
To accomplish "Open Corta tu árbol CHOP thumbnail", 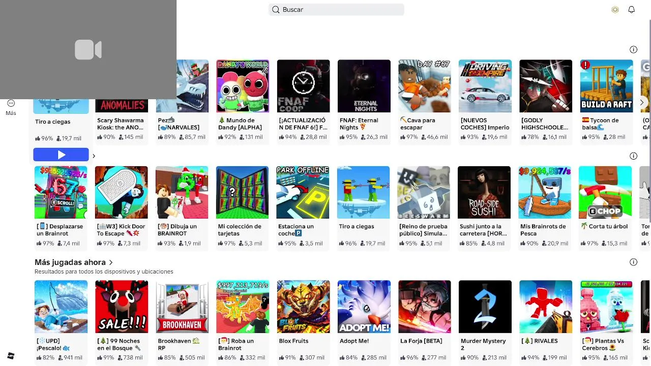I will click(605, 192).
